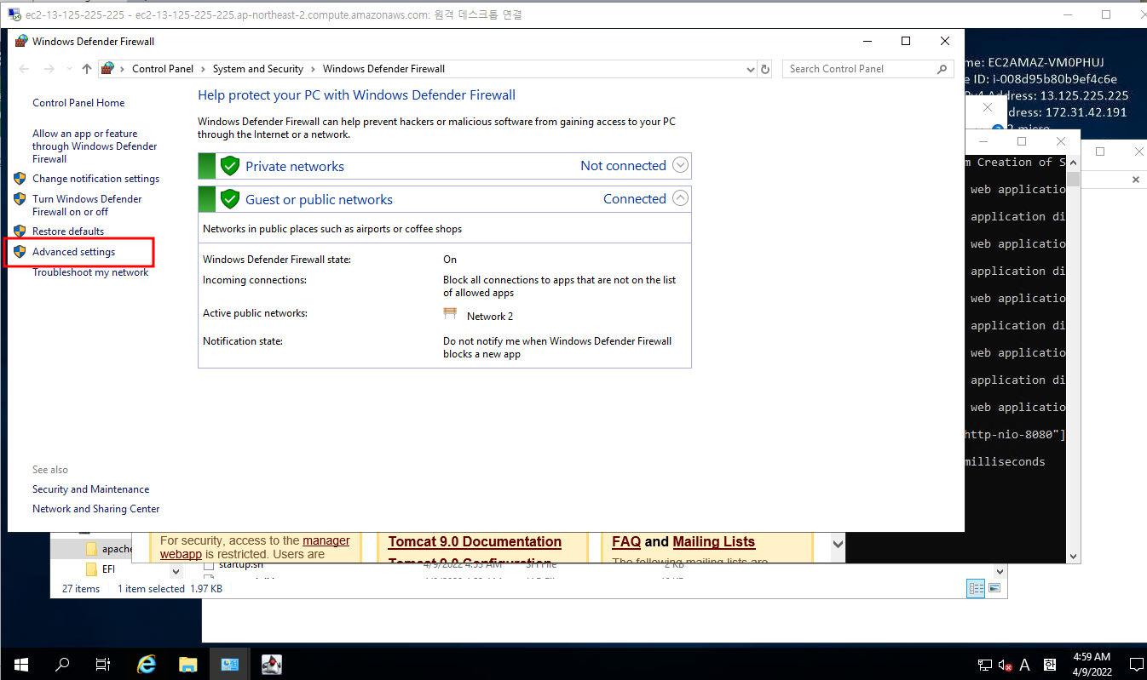This screenshot has width=1147, height=680.
Task: Open the FAQ link on Tomcat page
Action: pyautogui.click(x=626, y=542)
